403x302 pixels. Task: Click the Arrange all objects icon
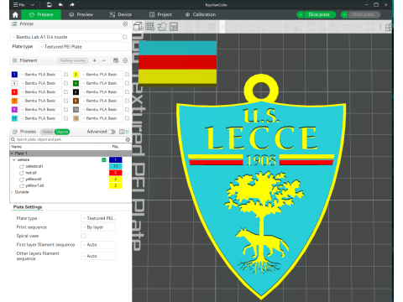coord(174,27)
